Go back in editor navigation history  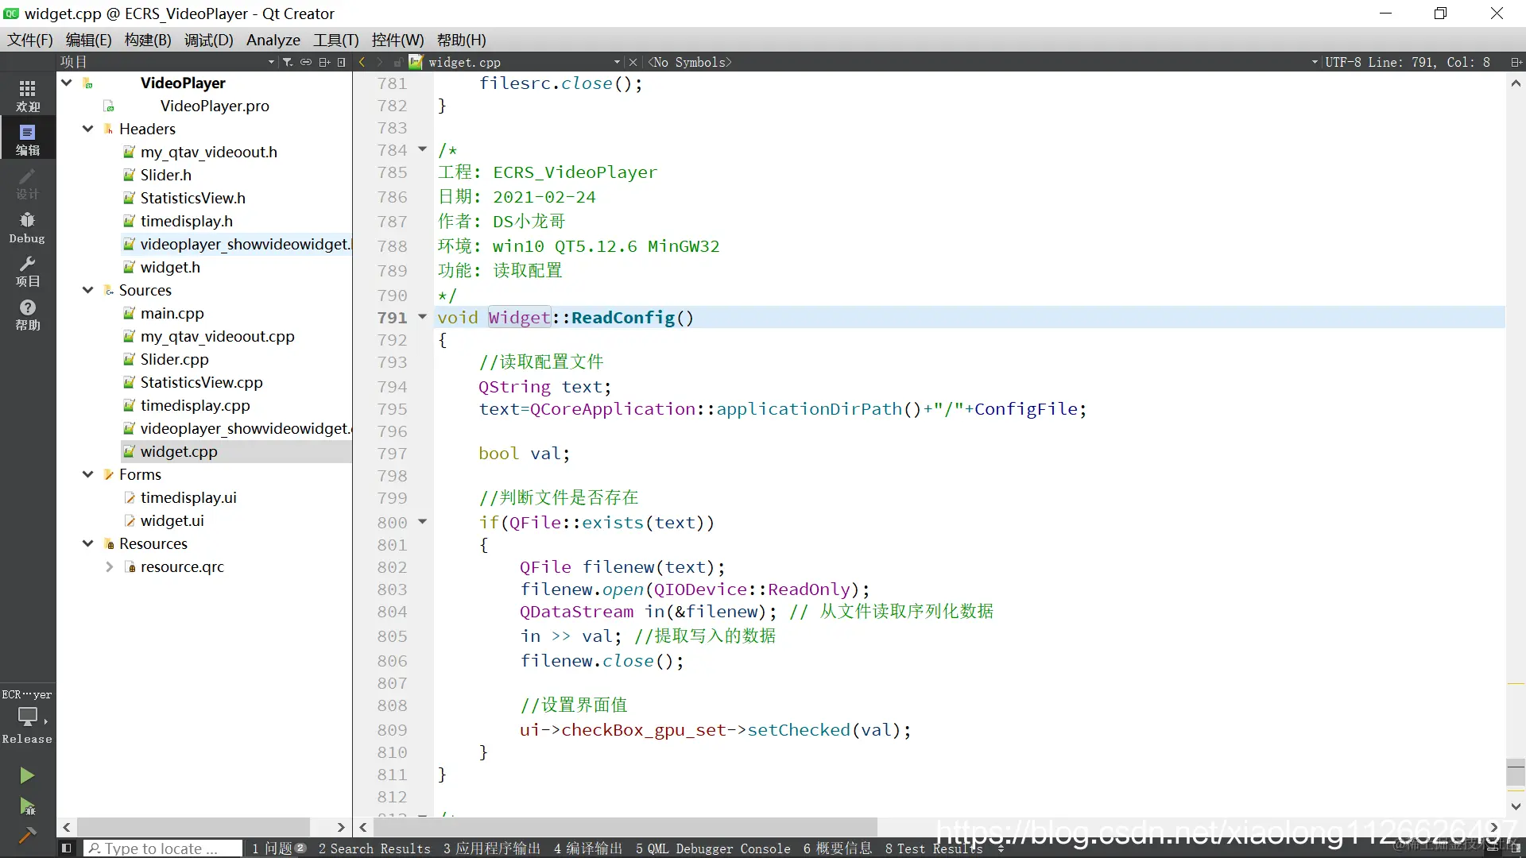[x=362, y=62]
